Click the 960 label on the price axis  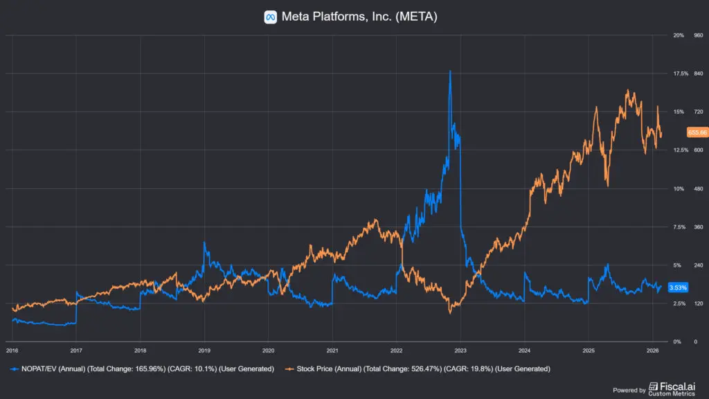[699, 35]
